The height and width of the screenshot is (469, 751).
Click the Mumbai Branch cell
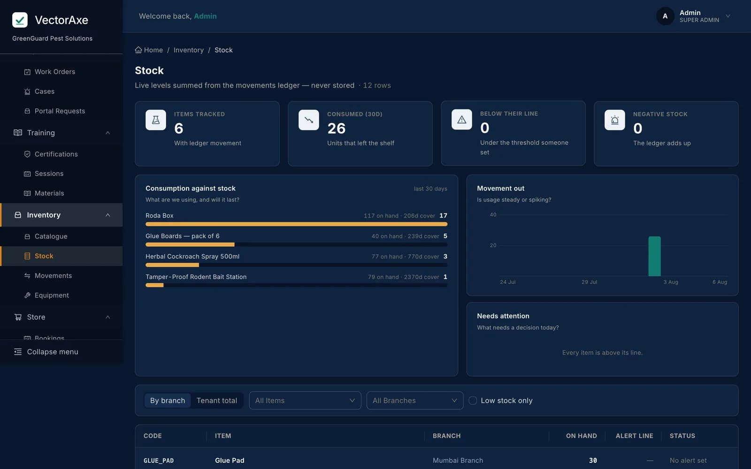[458, 461]
